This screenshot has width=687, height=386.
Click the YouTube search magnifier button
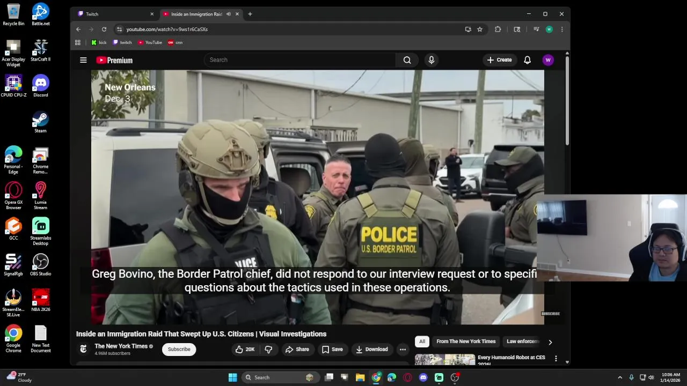tap(407, 60)
